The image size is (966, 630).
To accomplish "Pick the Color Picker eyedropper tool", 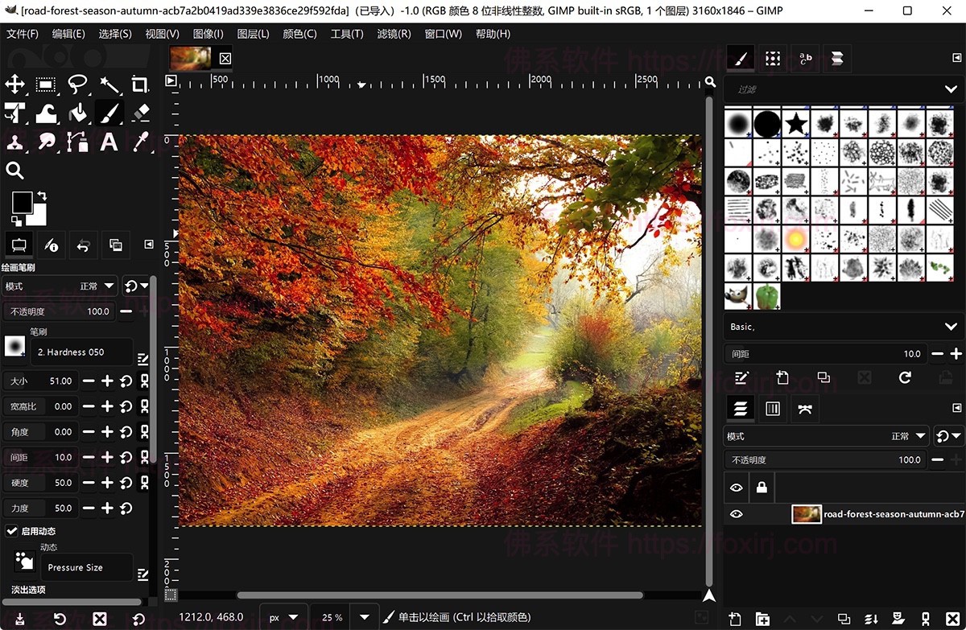I will point(142,142).
